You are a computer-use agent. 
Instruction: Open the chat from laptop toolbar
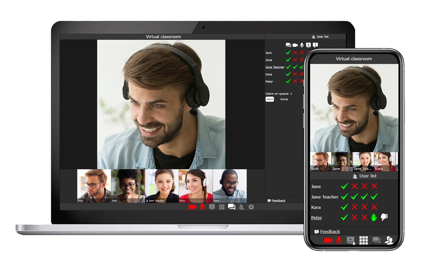(x=231, y=207)
